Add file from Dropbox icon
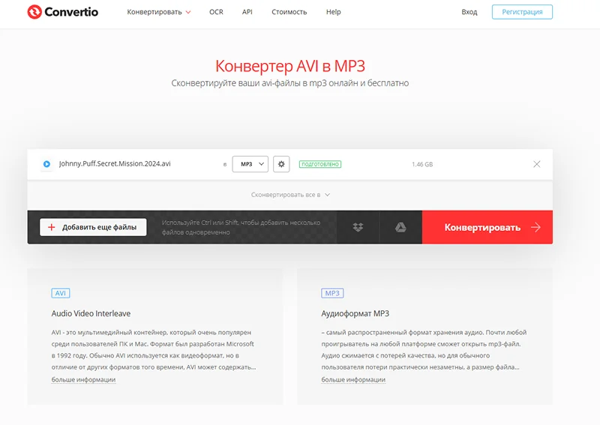 tap(358, 227)
